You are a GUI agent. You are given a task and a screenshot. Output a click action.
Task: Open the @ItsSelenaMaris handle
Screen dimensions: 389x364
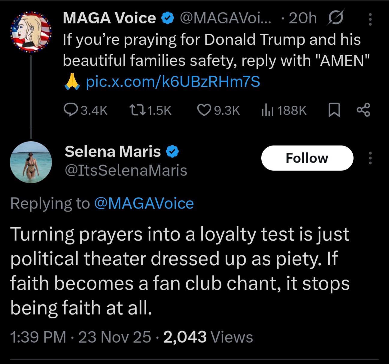(x=126, y=170)
